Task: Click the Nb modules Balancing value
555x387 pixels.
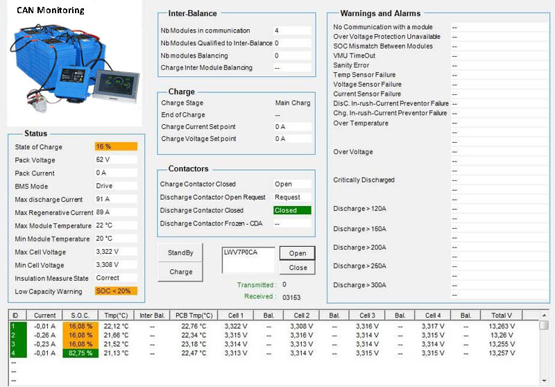Action: (292, 55)
